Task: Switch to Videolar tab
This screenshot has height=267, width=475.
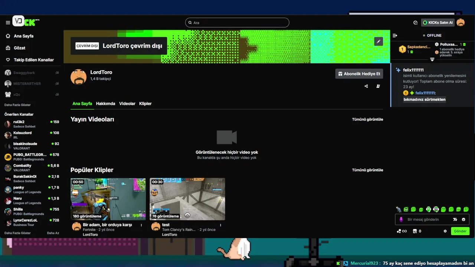Action: coord(127,103)
